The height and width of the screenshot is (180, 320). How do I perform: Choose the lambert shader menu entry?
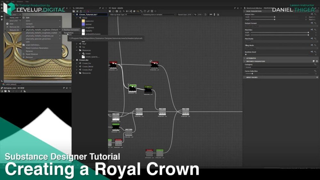[29, 24]
